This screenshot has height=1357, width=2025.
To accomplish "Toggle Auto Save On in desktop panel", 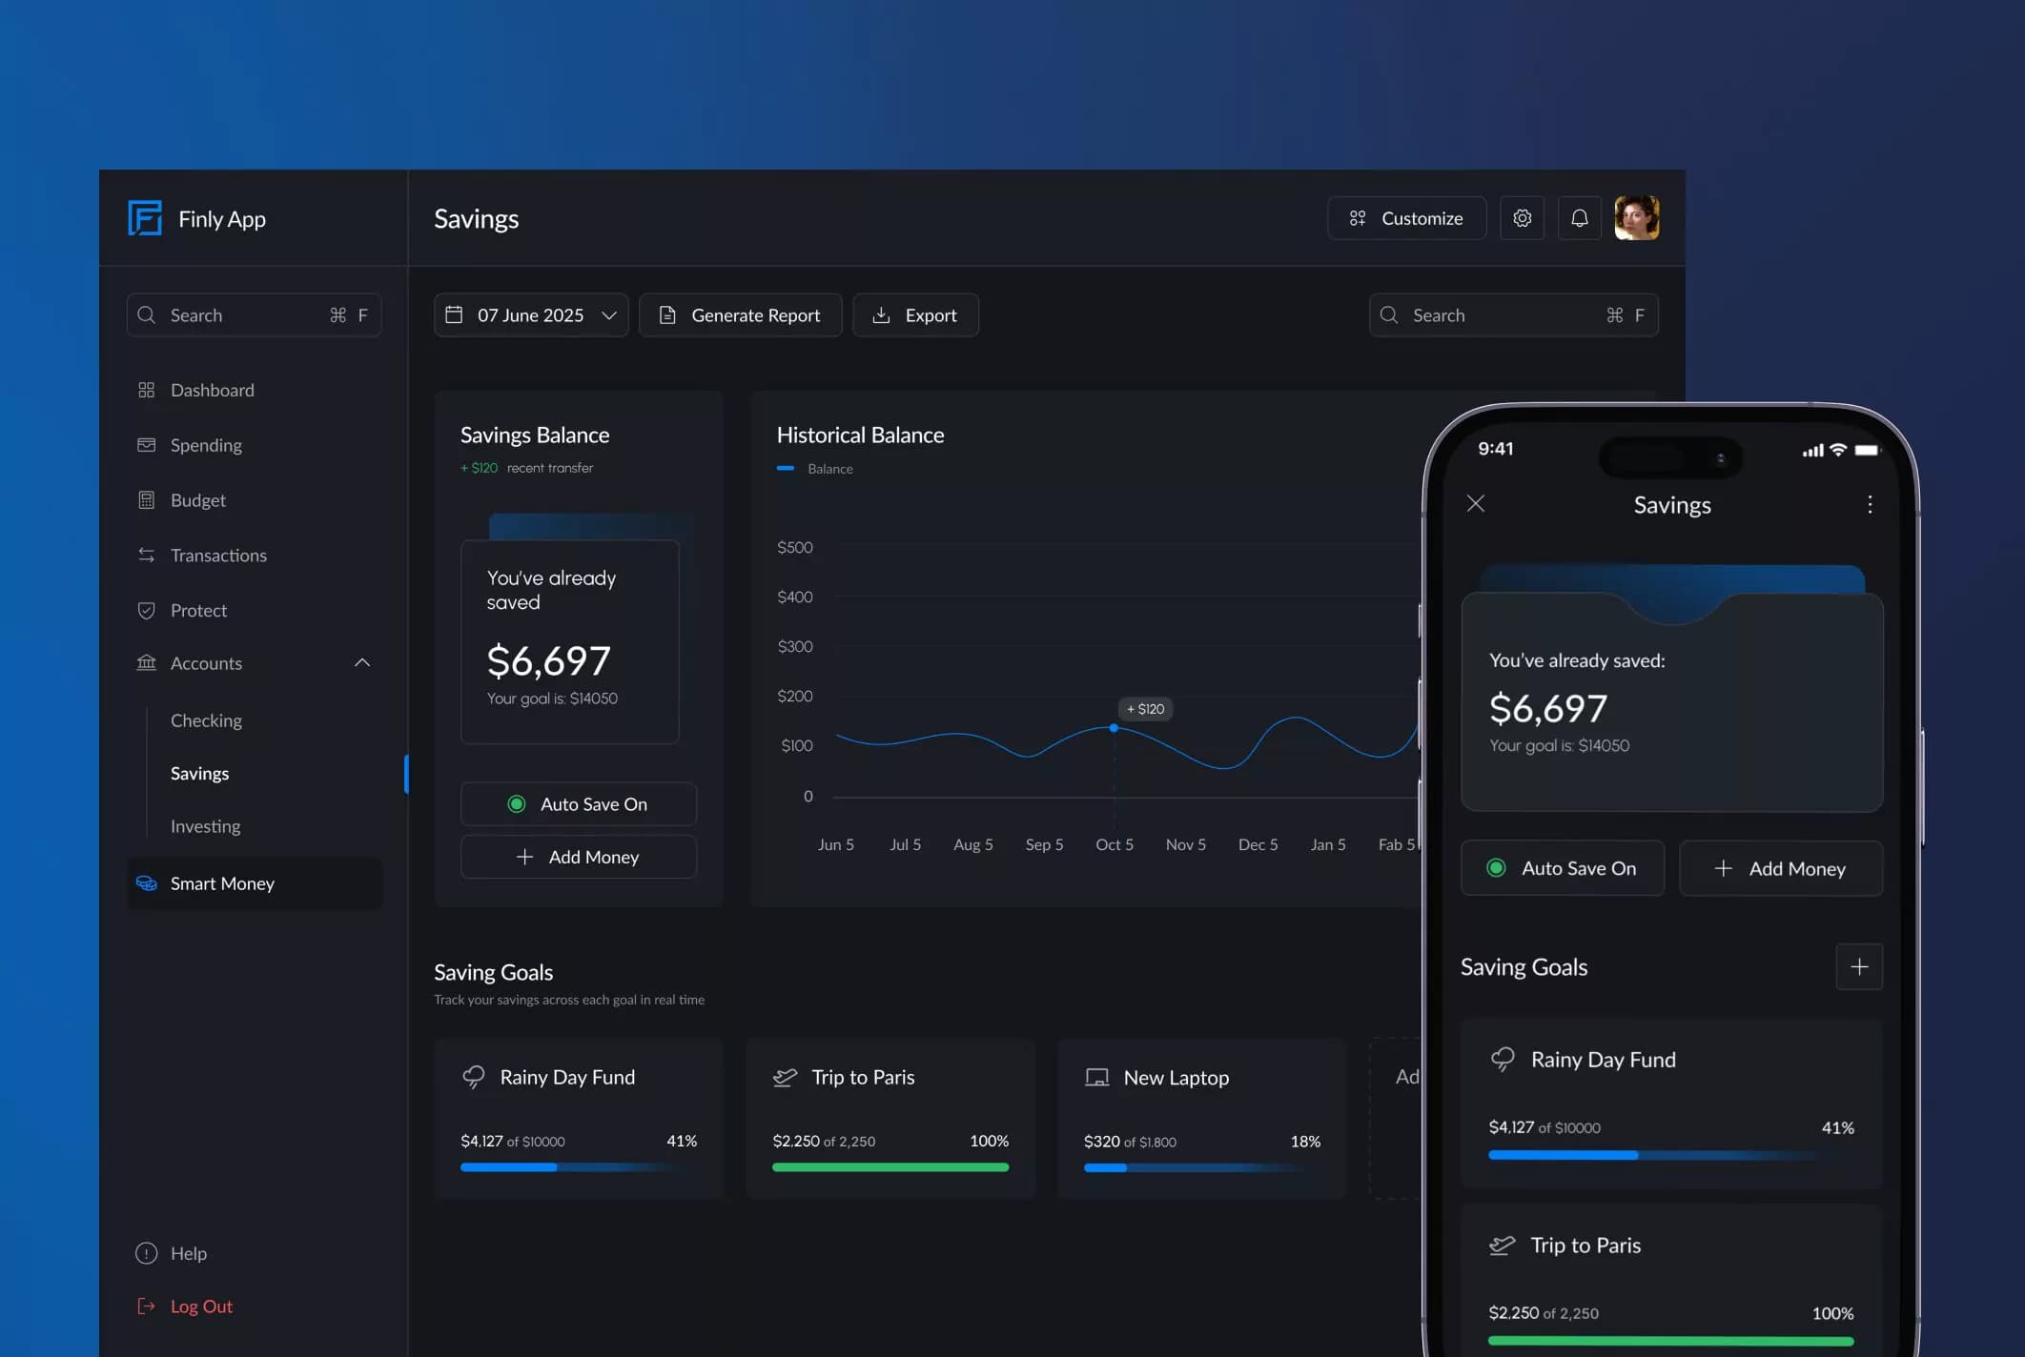I will pos(579,804).
